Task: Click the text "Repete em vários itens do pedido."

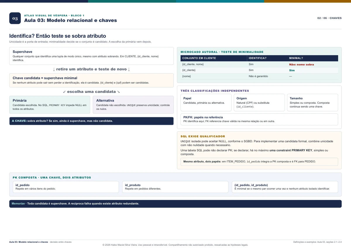Action: [36, 189]
